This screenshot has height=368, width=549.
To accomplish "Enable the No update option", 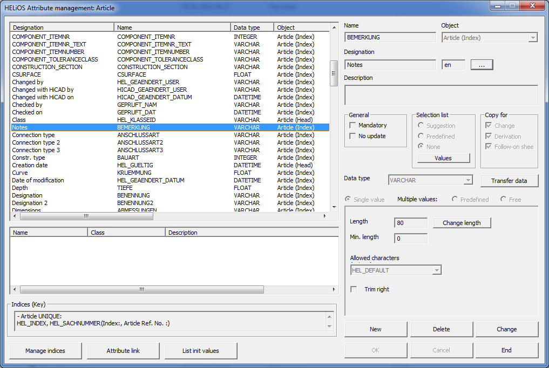I will click(x=353, y=136).
